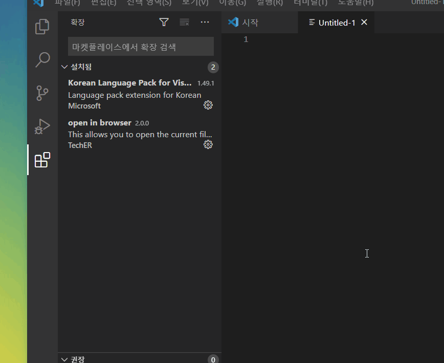This screenshot has width=444, height=363.
Task: Open manage gear for Korean Language Pack
Action: coord(208,105)
